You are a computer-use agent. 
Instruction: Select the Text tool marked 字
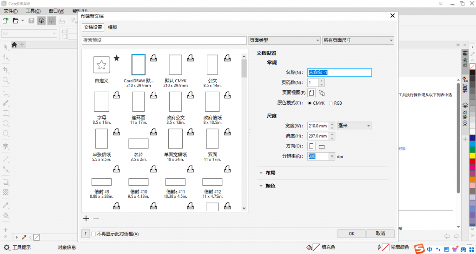[x=6, y=147]
